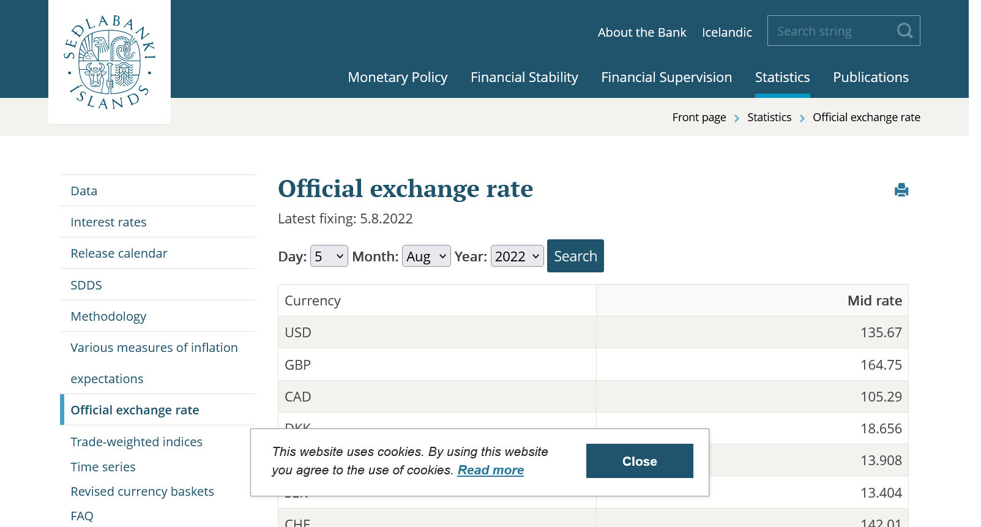The width and height of the screenshot is (981, 527).
Task: Click the Sedlabanki Islands logo
Action: pyautogui.click(x=110, y=62)
